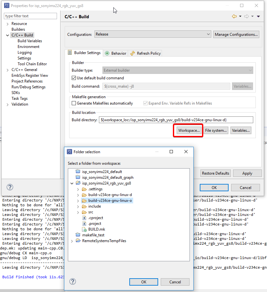The height and width of the screenshot is (292, 267).
Task: Click the forward navigation arrow icon
Action: tap(247, 16)
